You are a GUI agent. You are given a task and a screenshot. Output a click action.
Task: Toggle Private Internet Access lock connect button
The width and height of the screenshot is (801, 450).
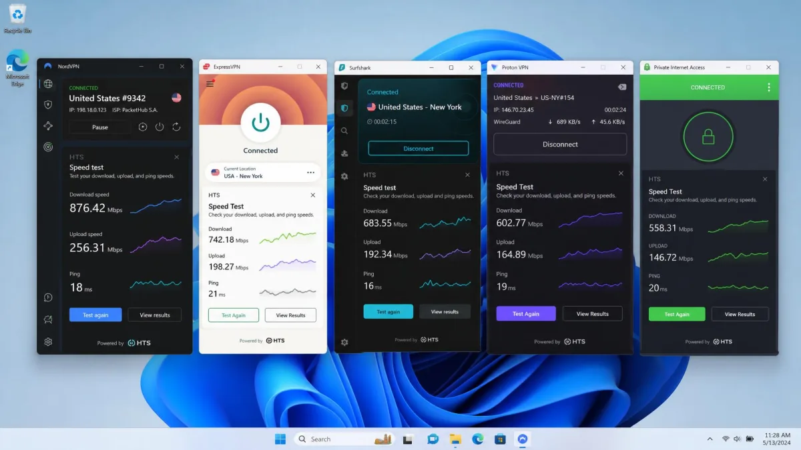(x=708, y=137)
